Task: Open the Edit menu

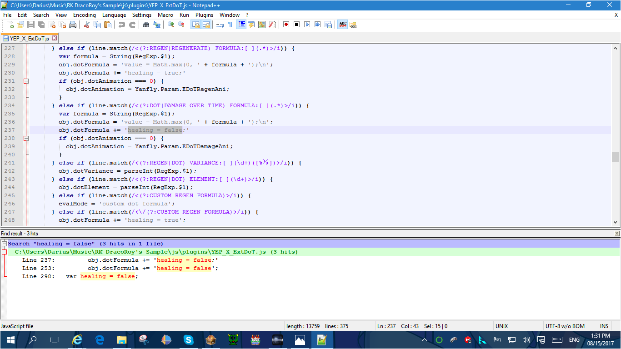Action: click(x=22, y=15)
